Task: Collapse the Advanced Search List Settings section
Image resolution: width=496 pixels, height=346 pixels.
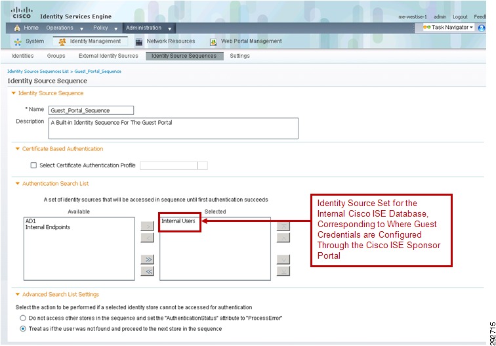Action: tap(18, 294)
